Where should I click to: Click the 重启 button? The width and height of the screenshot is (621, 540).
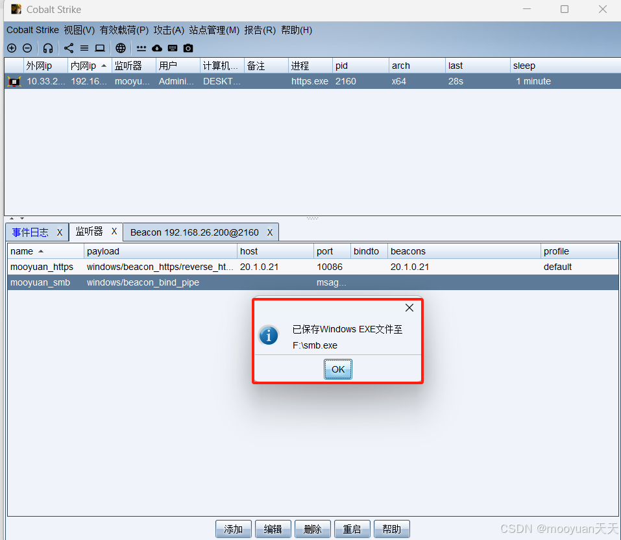click(x=352, y=530)
